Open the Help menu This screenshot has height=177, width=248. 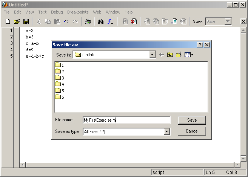point(128,12)
